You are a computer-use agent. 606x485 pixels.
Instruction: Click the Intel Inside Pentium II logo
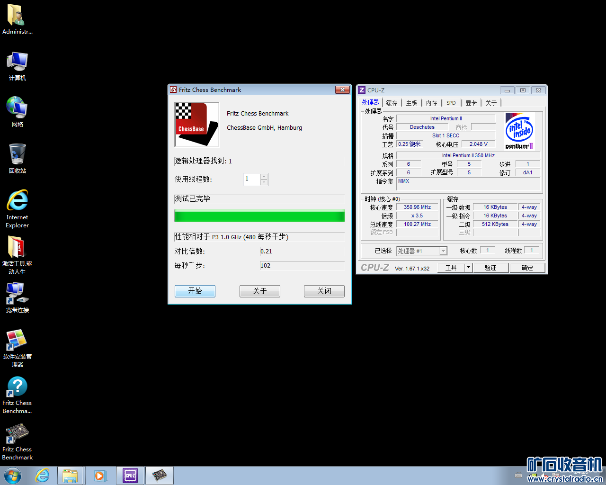[520, 131]
